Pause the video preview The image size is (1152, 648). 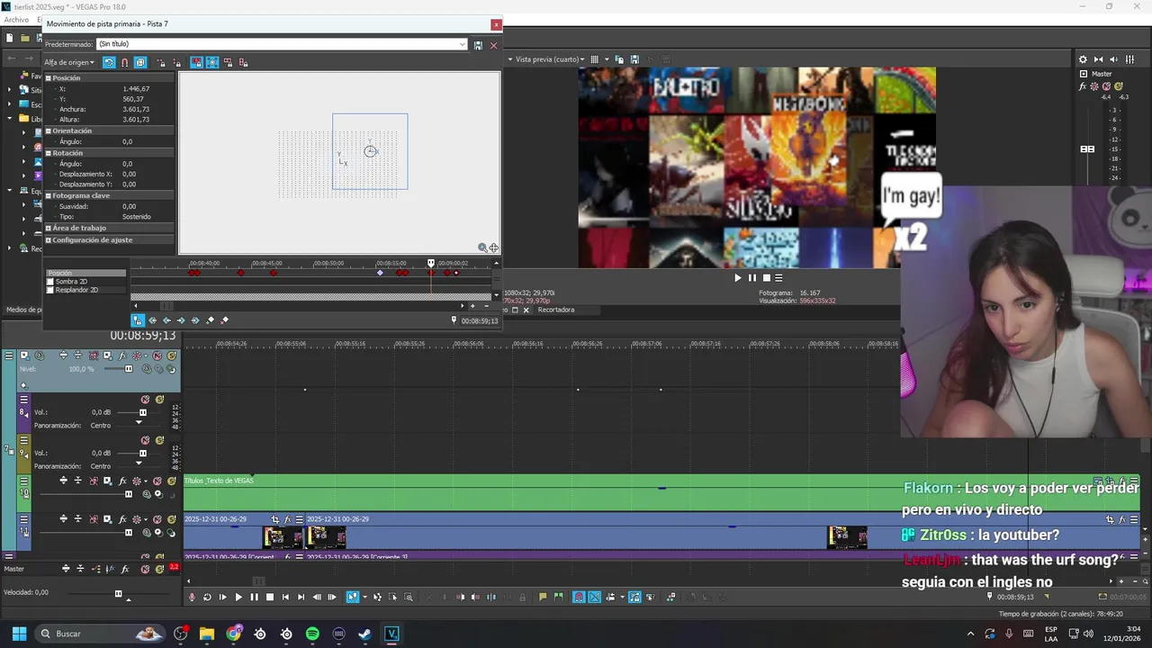(752, 278)
